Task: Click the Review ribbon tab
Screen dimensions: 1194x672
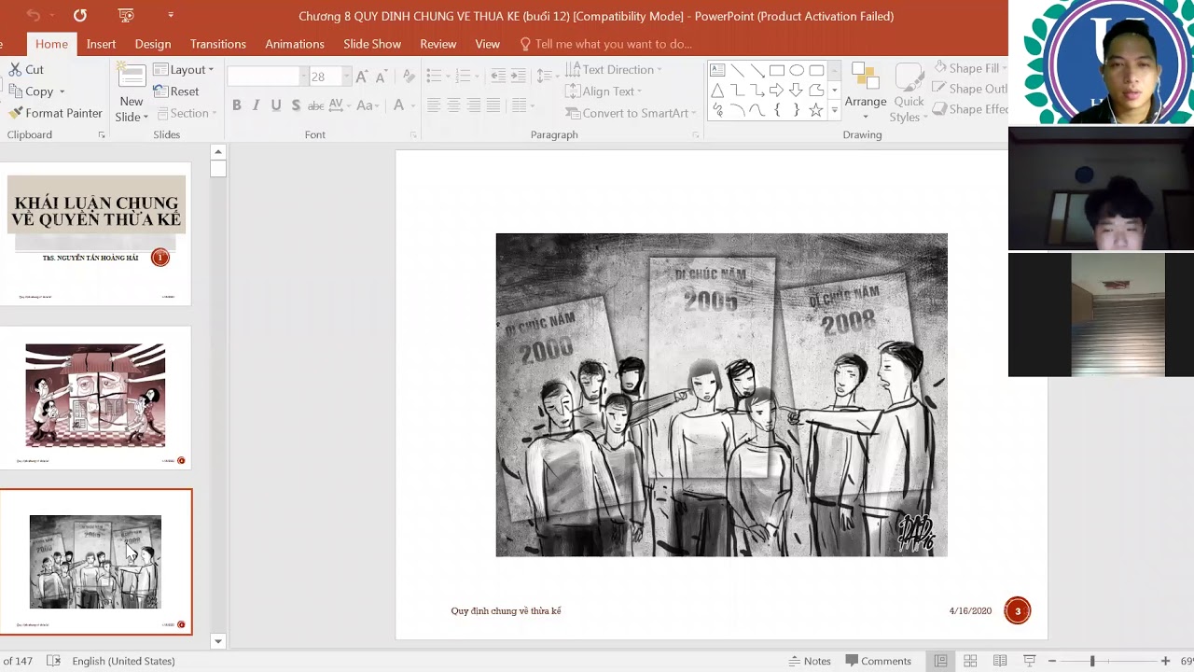Action: [437, 44]
